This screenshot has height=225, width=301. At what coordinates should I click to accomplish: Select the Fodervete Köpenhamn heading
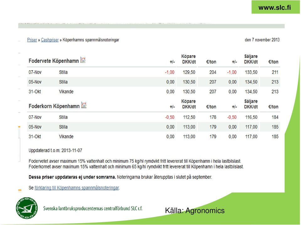point(54,61)
